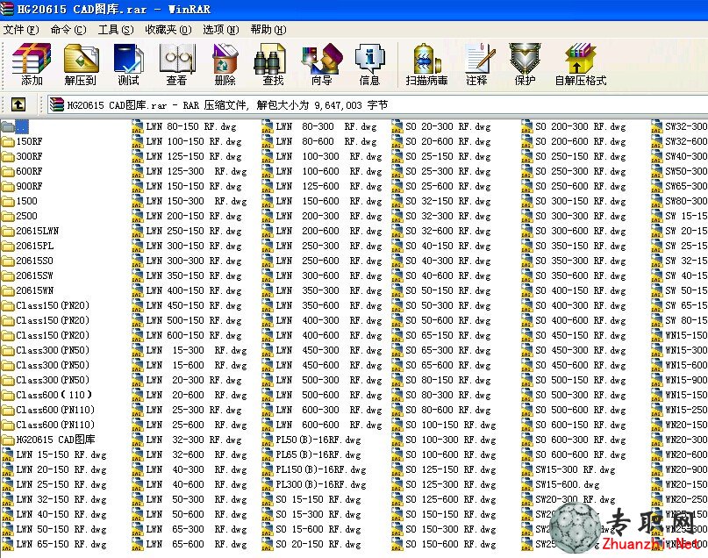Select file PL65(B)-16RF.dwg
This screenshot has height=558, width=708.
(318, 455)
